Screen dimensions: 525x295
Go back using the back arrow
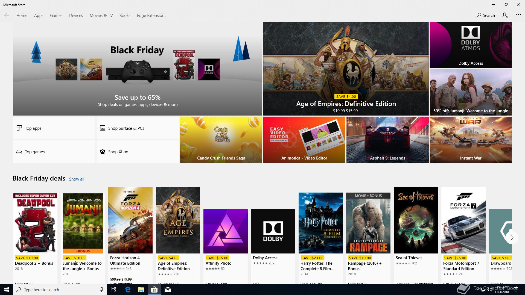(x=7, y=15)
